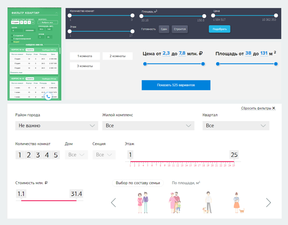Click the blue «2,3» minimum price value
The width and height of the screenshot is (288, 225).
point(166,53)
